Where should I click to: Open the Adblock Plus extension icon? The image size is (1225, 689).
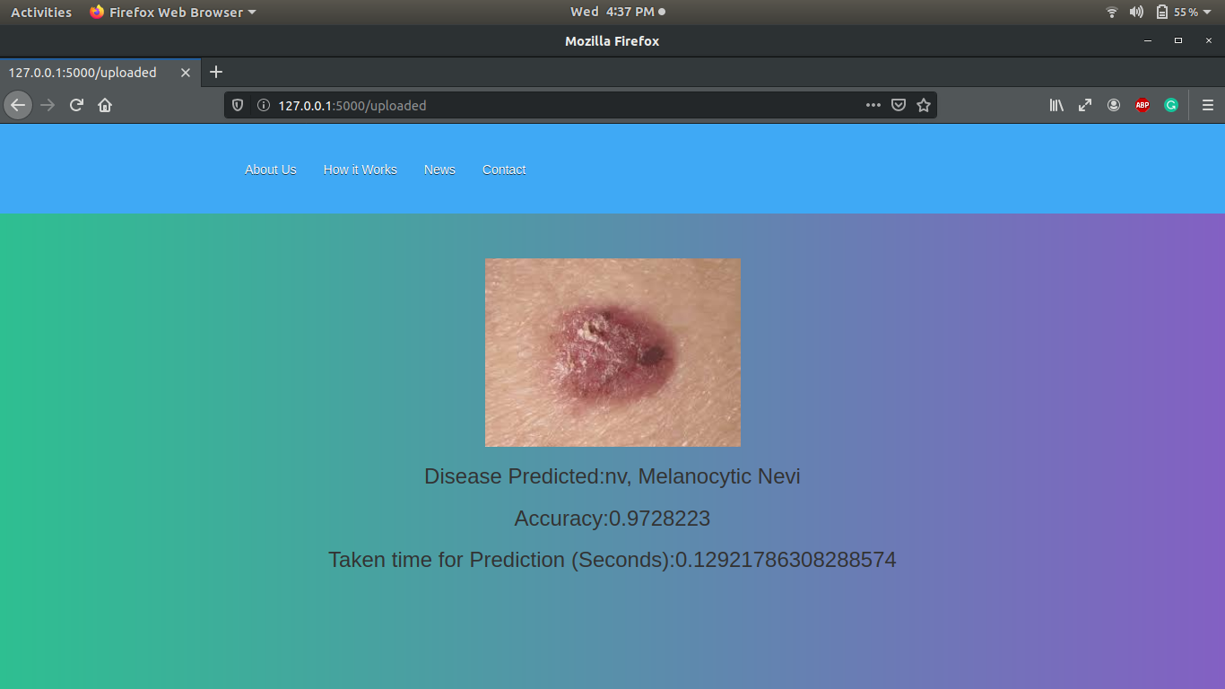[1142, 105]
